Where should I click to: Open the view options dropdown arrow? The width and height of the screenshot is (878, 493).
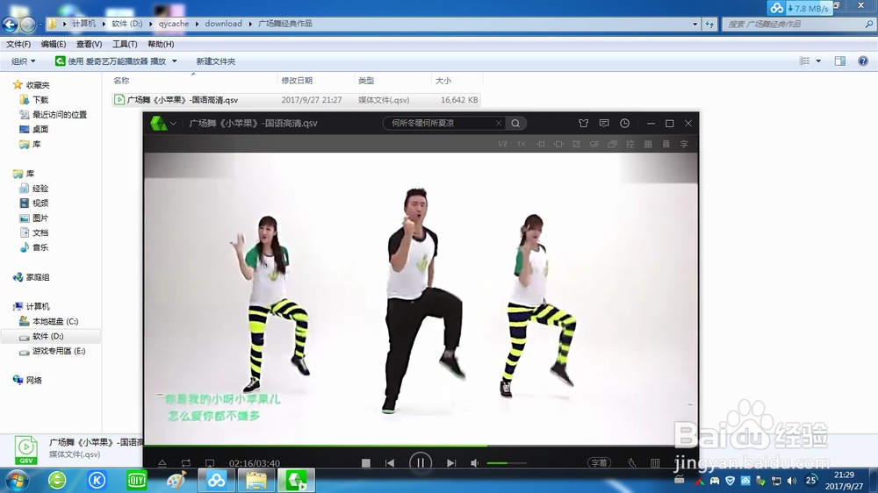click(x=818, y=61)
